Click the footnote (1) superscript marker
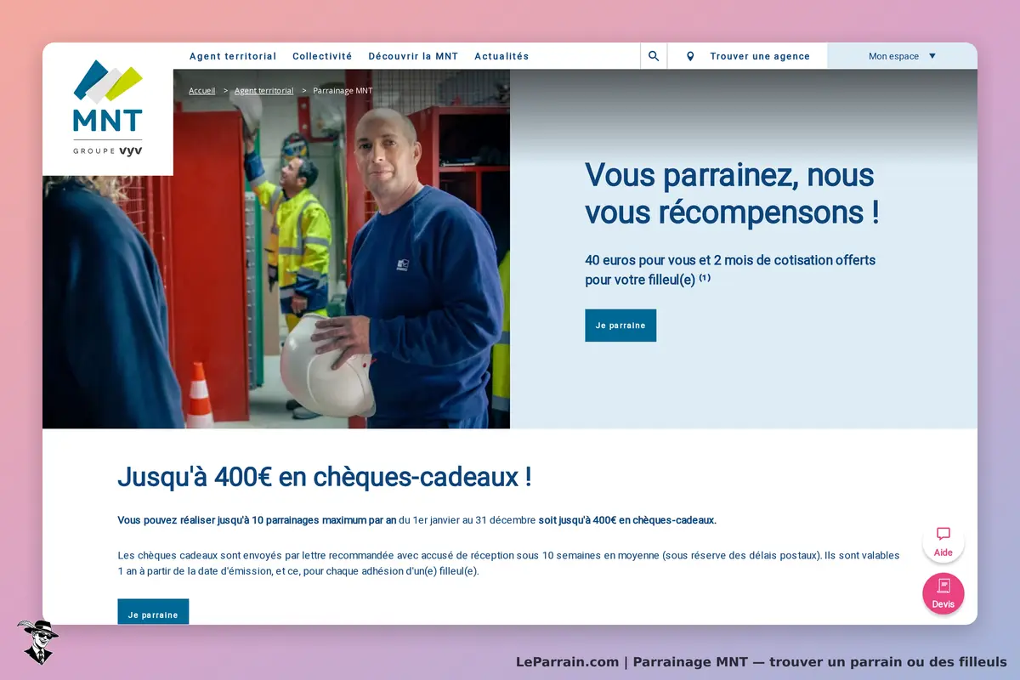The image size is (1020, 680). pyautogui.click(x=705, y=277)
